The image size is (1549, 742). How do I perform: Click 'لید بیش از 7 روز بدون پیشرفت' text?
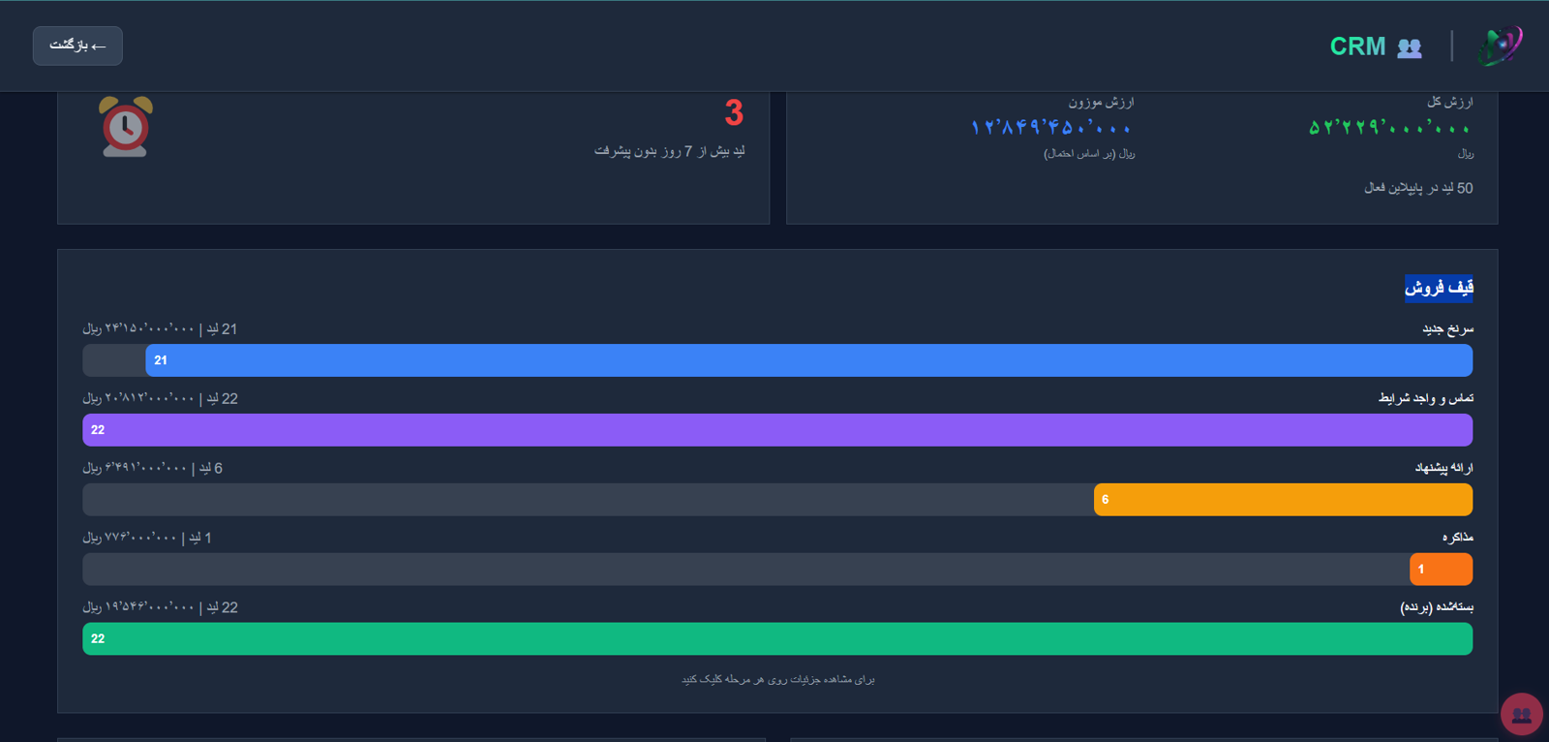point(670,151)
